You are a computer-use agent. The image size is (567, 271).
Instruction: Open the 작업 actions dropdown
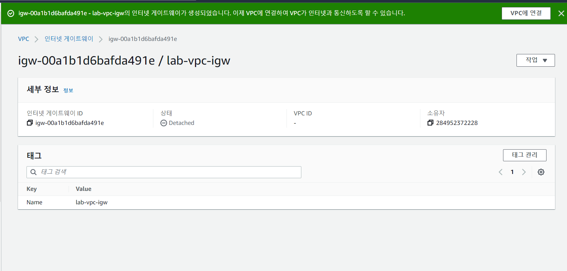(x=535, y=60)
